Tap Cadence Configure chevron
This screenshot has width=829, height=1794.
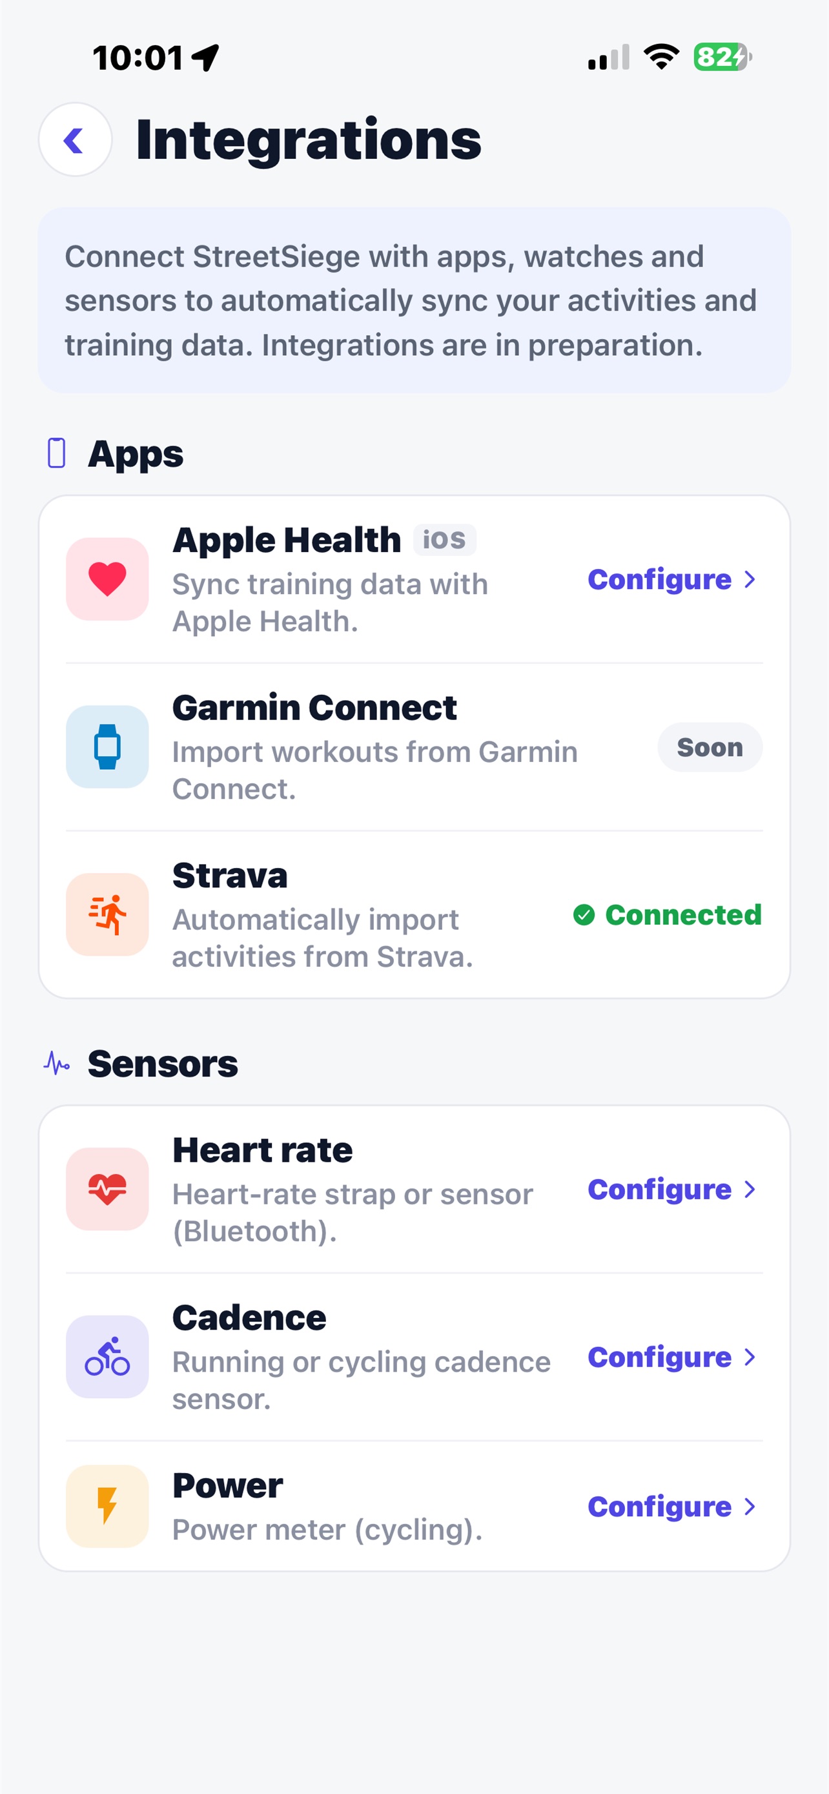click(750, 1357)
